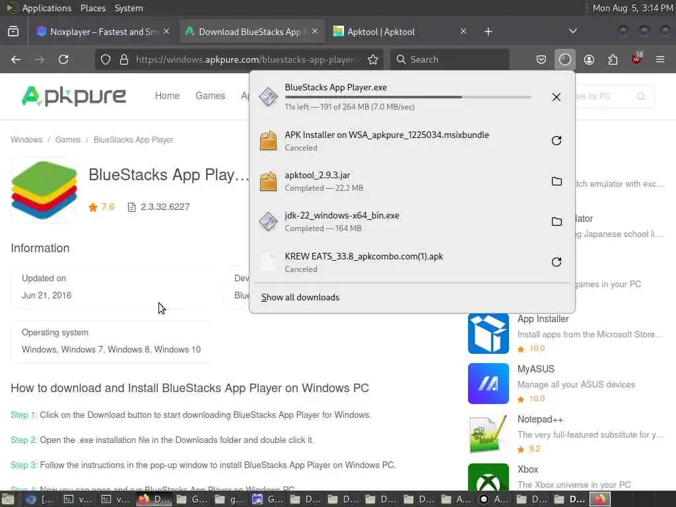Image resolution: width=676 pixels, height=507 pixels.
Task: Cancel the BlueStacks App Player.exe download
Action: pyautogui.click(x=556, y=97)
